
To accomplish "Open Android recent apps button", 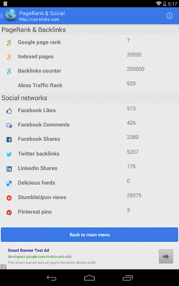I will tap(128, 278).
